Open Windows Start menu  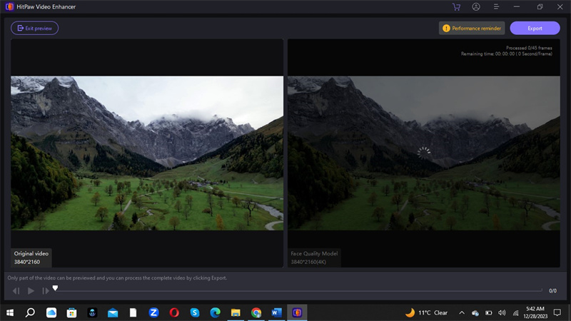point(10,312)
